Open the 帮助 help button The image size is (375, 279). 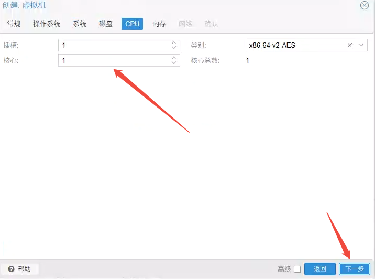tap(20, 269)
